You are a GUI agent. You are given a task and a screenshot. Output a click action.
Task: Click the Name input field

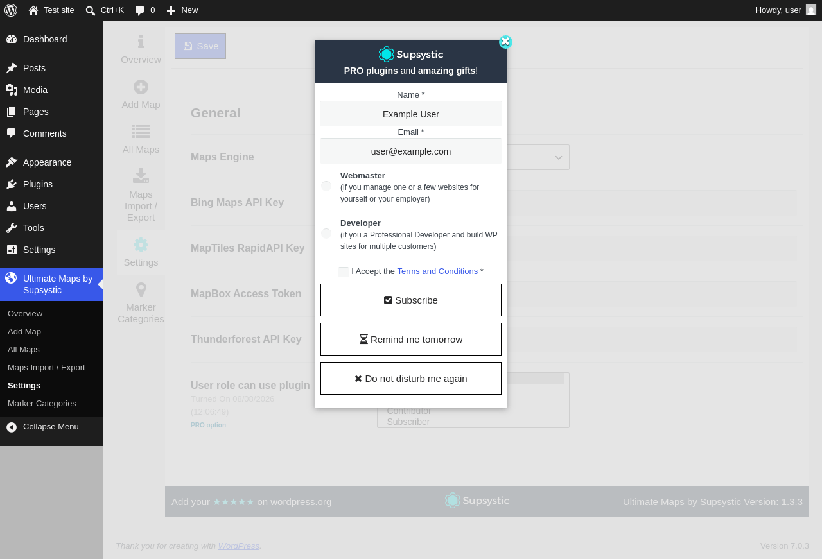411,114
